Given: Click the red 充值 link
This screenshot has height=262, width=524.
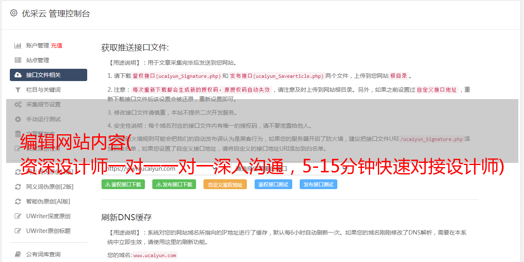Looking at the screenshot, I should pos(56,45).
